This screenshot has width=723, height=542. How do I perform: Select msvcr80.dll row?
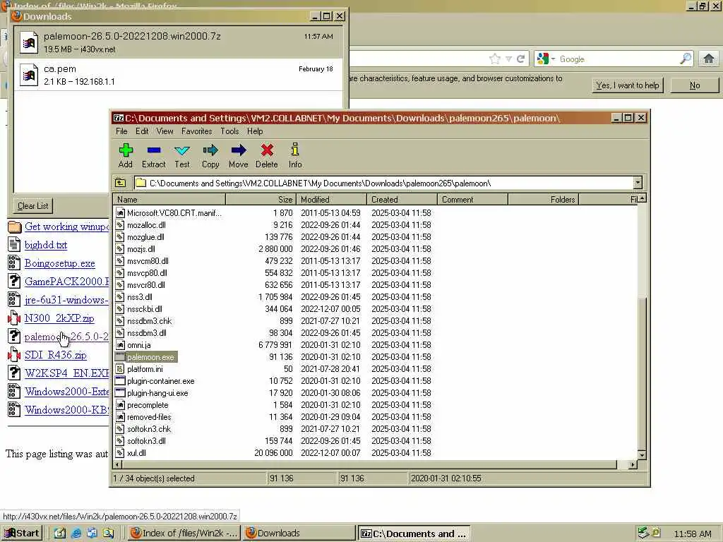(x=376, y=285)
